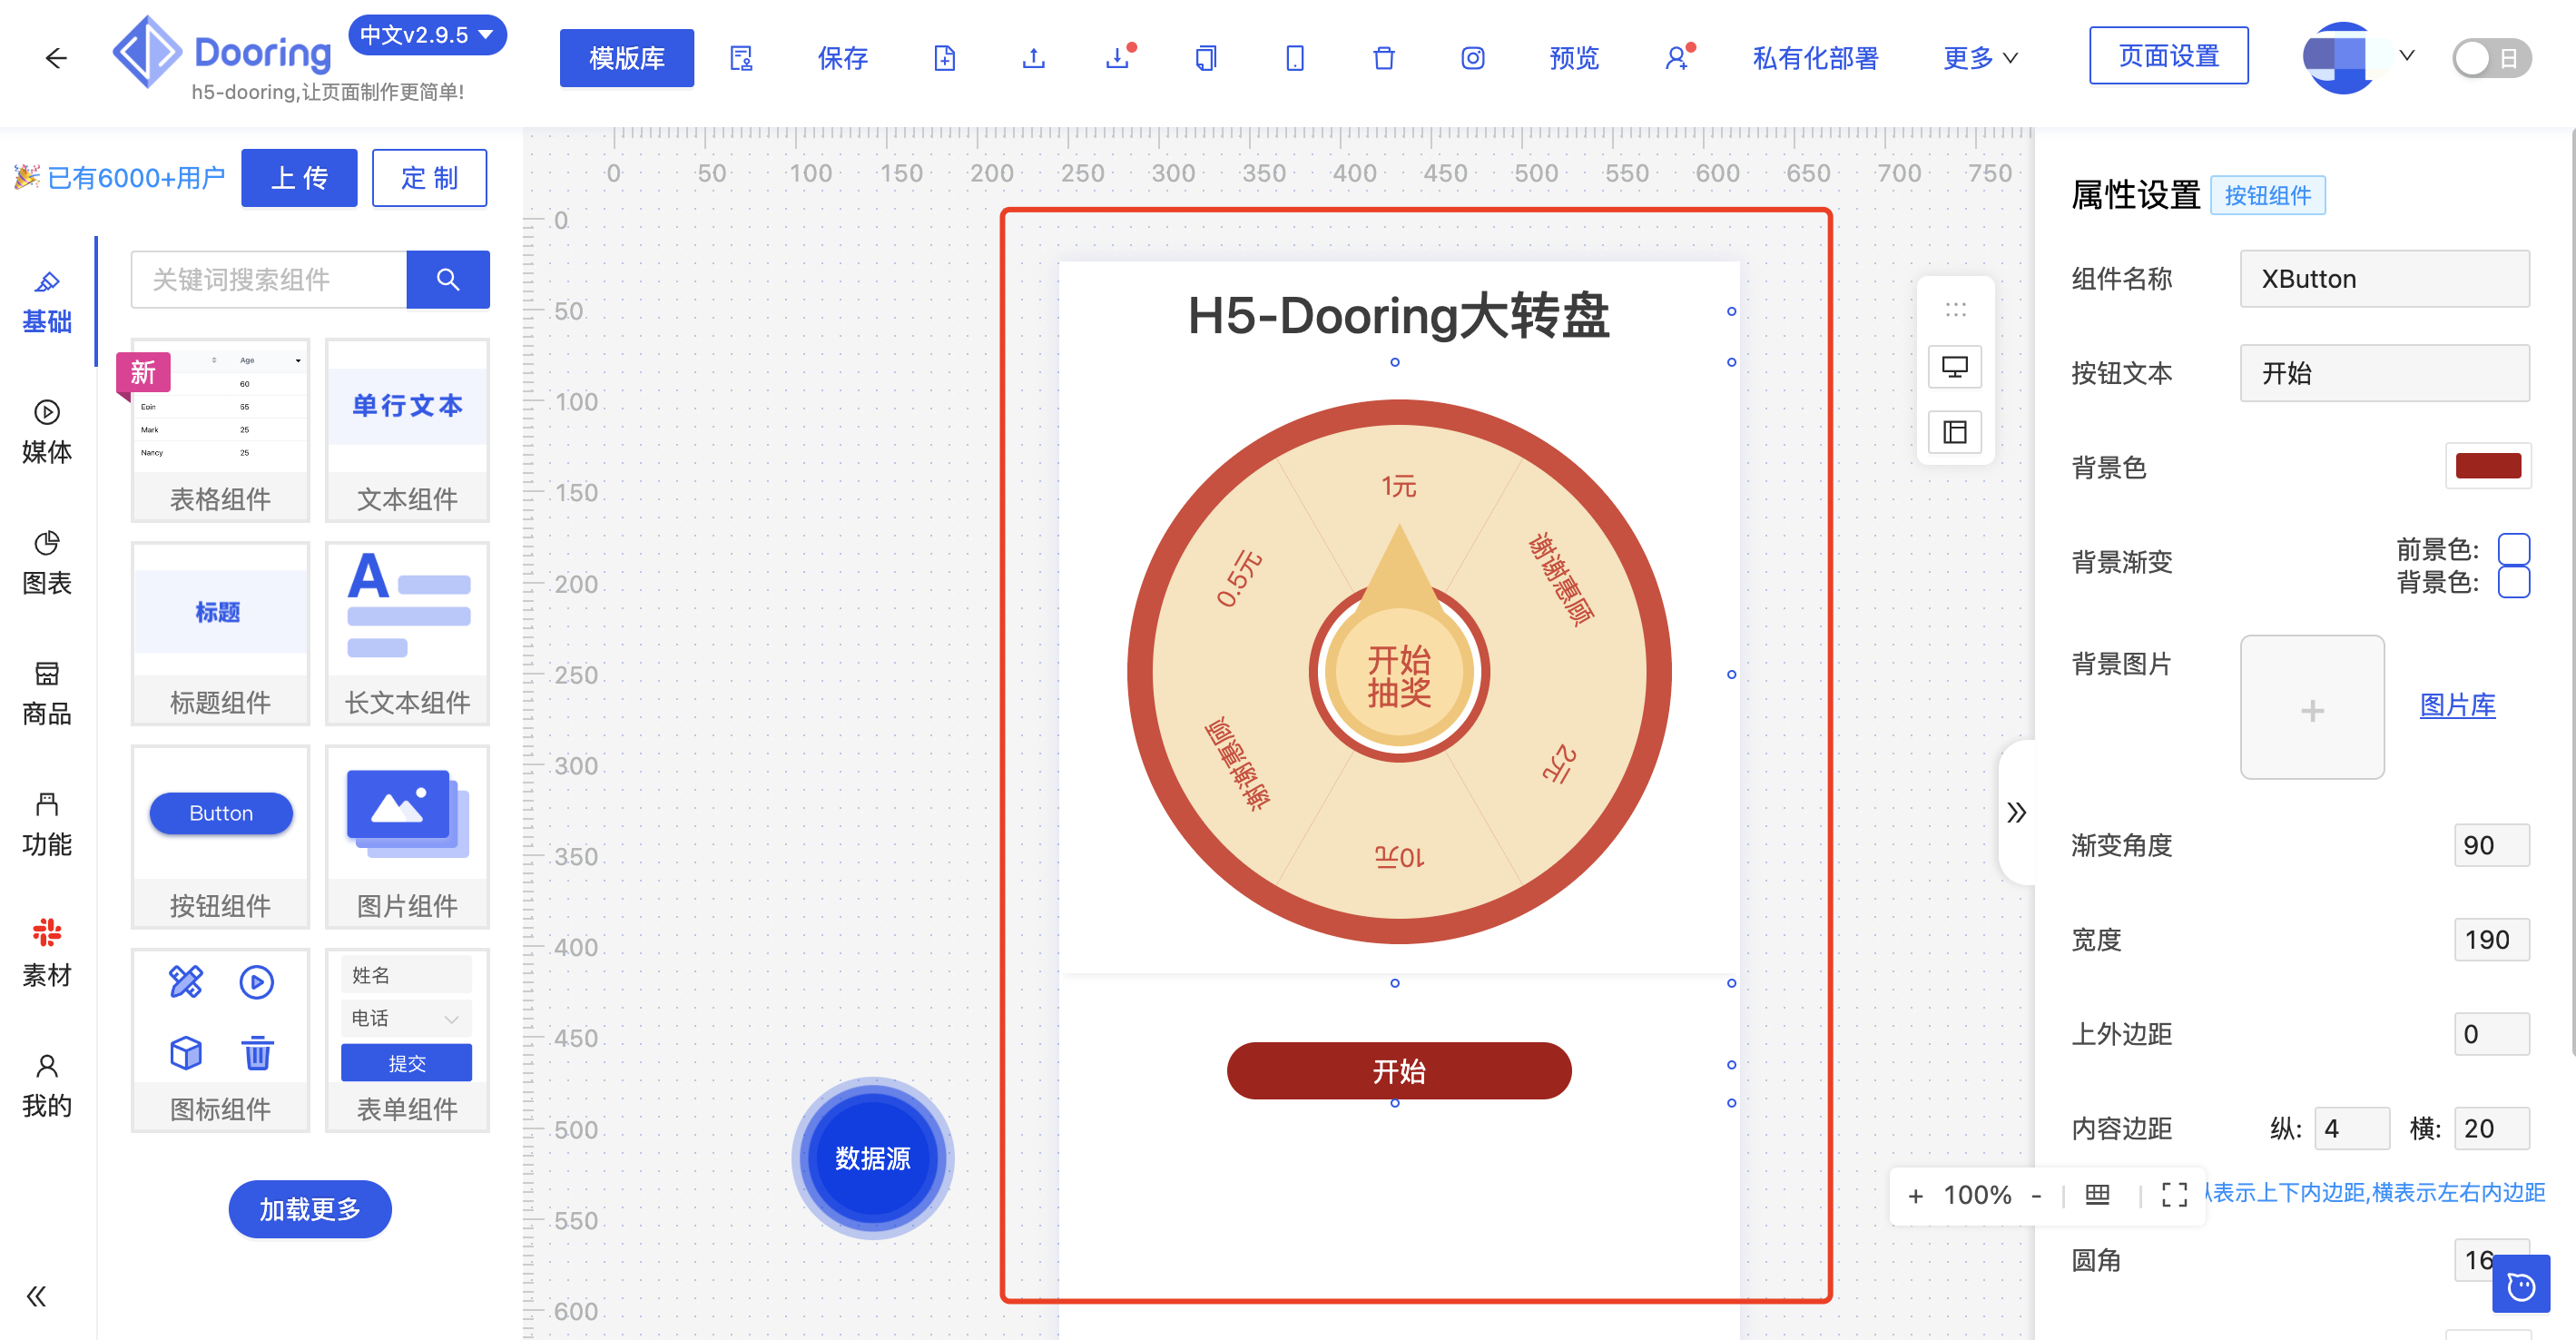Select the 媒体 sidebar category

pyautogui.click(x=47, y=432)
